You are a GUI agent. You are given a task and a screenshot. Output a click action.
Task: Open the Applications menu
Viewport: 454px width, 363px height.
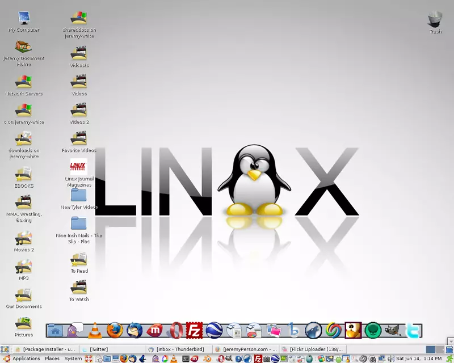[x=26, y=358]
